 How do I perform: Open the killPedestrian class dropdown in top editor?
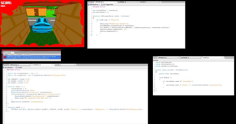click(x=100, y=4)
